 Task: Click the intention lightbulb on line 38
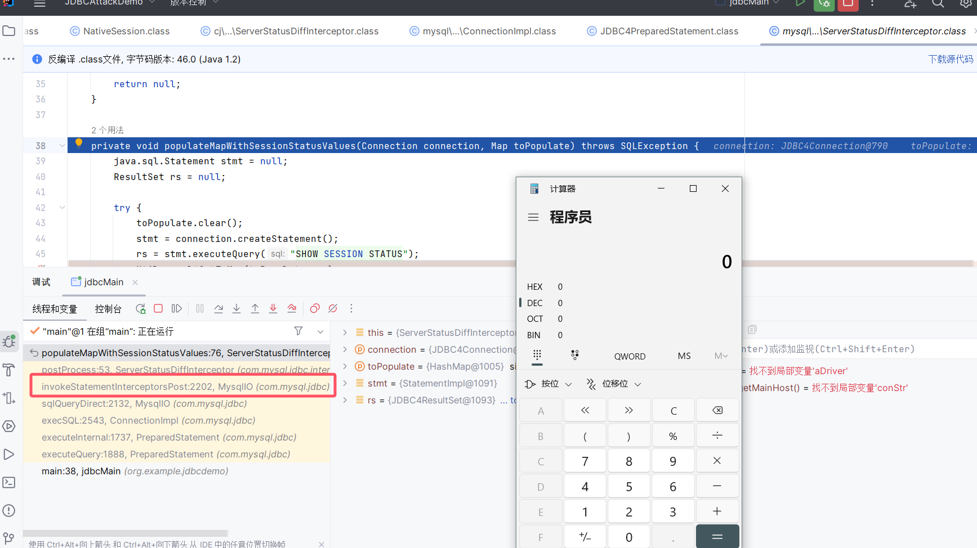pyautogui.click(x=79, y=143)
